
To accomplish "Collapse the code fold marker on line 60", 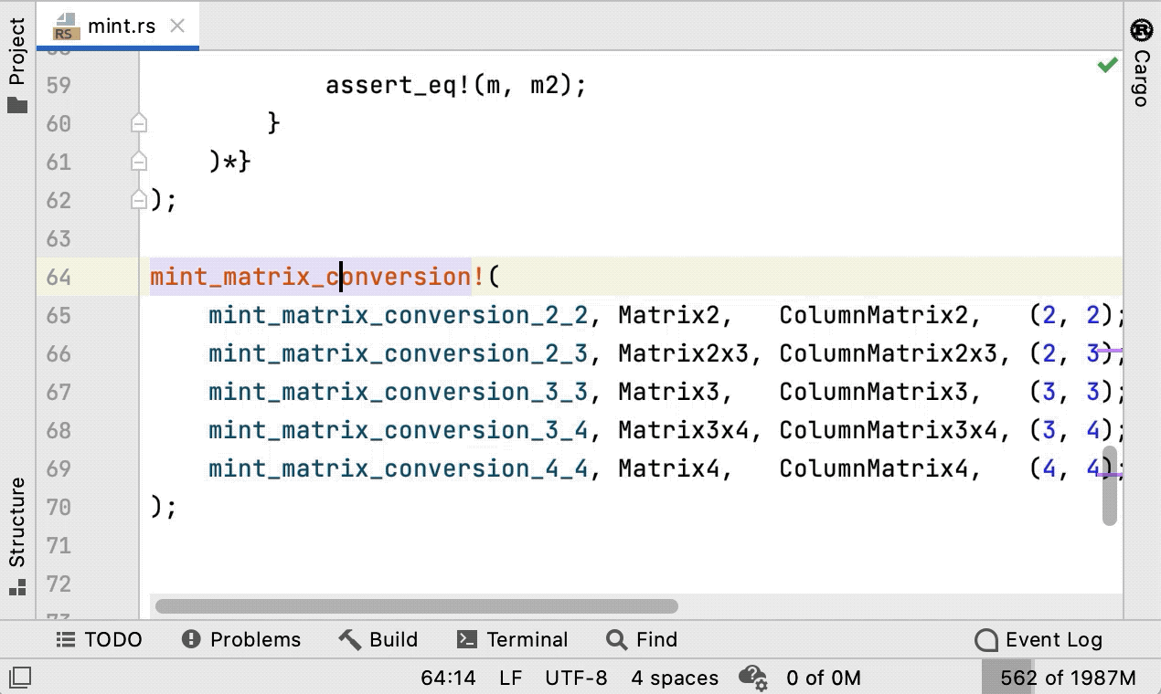I will (138, 123).
